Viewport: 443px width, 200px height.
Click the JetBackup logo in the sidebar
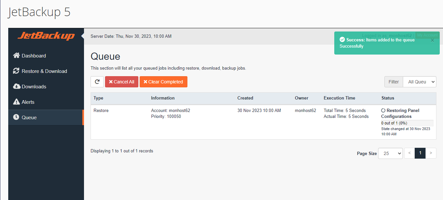(46, 36)
